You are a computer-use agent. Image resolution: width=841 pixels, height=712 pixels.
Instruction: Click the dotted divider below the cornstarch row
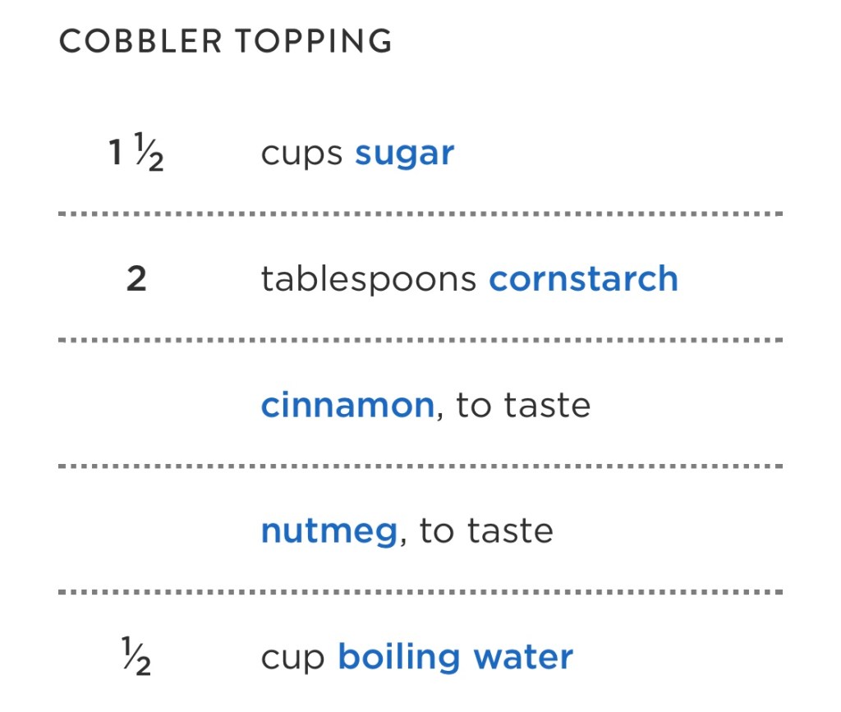[x=420, y=340]
